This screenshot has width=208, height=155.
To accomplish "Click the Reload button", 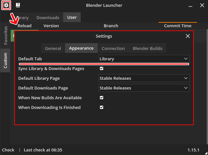I will 24,26.
